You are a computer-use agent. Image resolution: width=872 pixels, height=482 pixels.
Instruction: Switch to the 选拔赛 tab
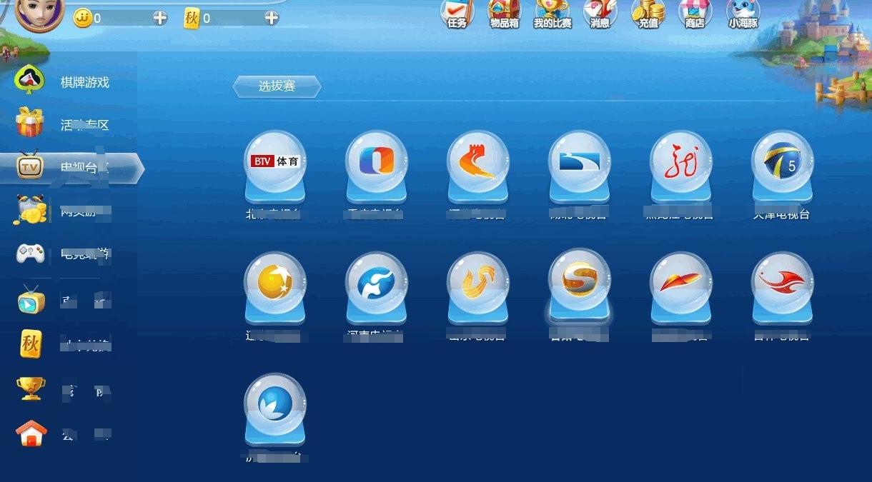(x=277, y=87)
